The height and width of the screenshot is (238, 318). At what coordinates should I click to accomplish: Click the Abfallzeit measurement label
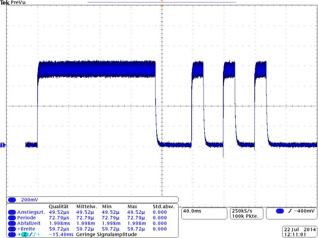pos(29,223)
